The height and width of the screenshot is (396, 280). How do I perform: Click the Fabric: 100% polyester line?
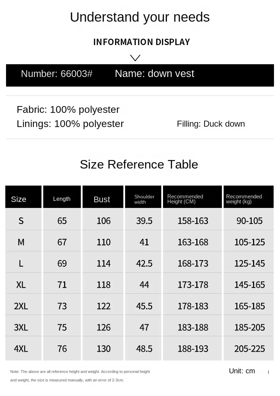coord(68,109)
